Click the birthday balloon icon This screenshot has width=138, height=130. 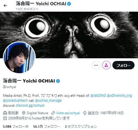[x=85, y=113]
